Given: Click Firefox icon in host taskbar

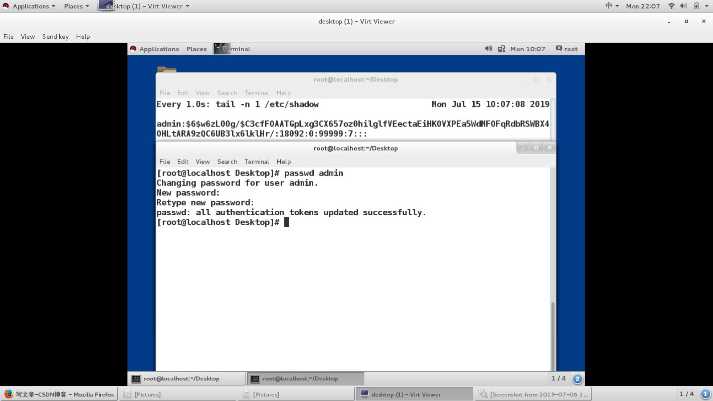Looking at the screenshot, I should click(x=8, y=394).
